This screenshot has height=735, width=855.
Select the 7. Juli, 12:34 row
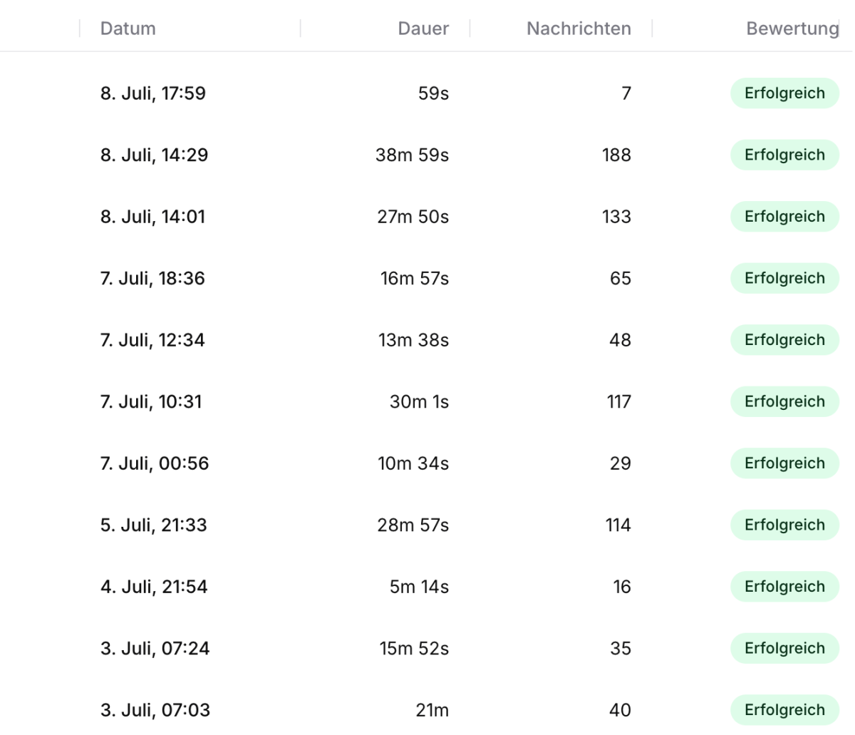click(427, 340)
